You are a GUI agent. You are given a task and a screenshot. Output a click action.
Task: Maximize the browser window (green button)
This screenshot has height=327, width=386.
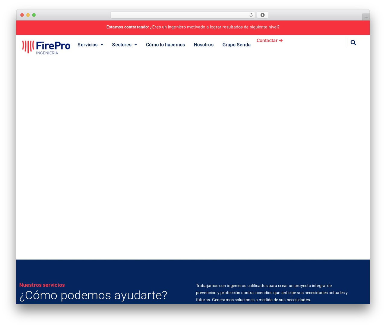[34, 15]
